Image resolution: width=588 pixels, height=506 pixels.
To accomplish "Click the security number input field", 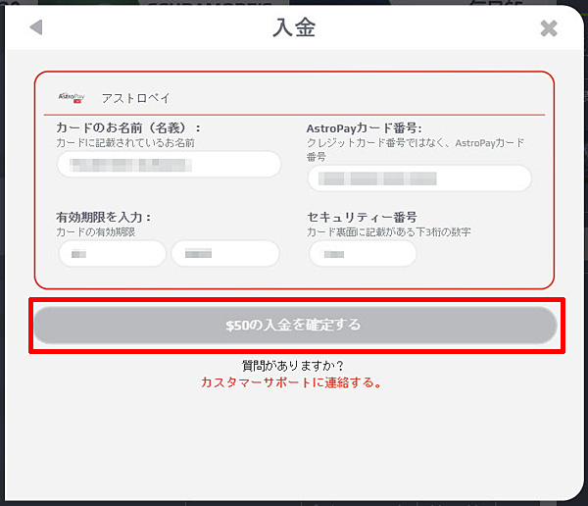I will point(363,254).
